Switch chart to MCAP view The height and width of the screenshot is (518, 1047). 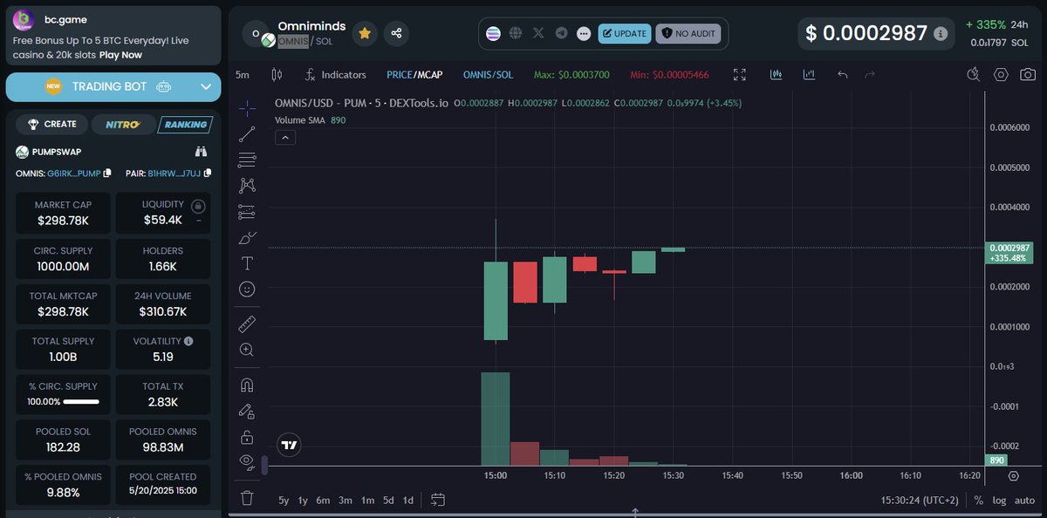tap(429, 75)
